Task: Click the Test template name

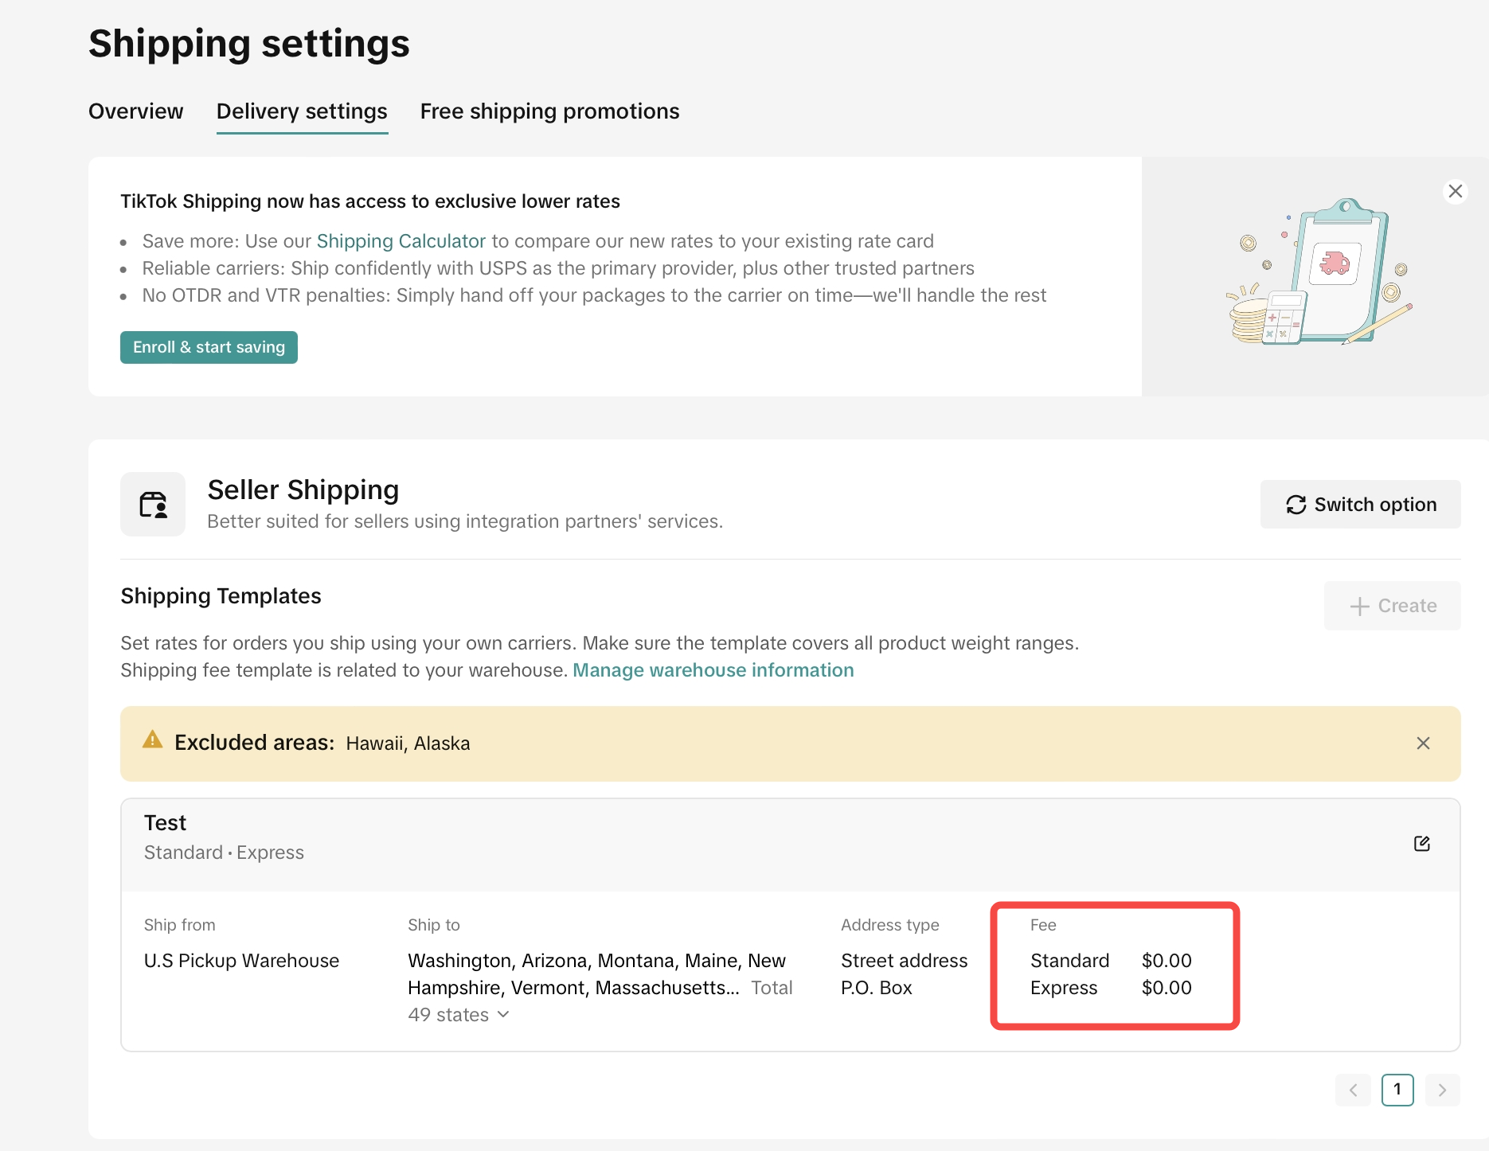Action: [165, 823]
